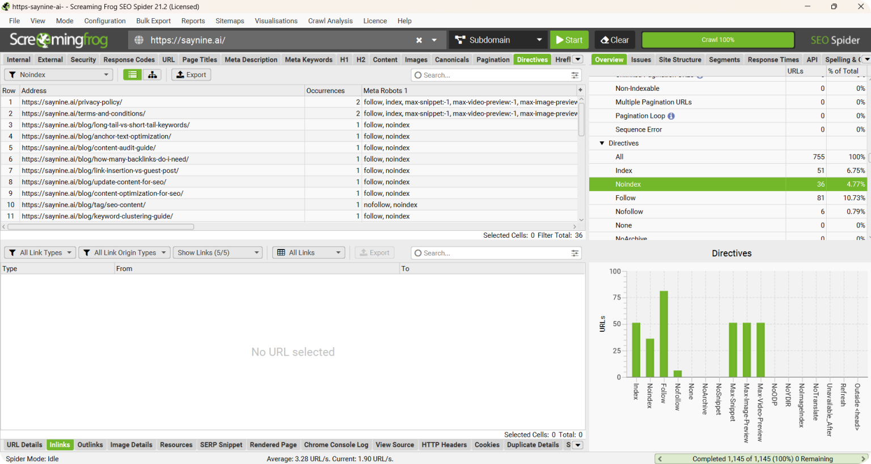Add a column with the plus icon
The width and height of the screenshot is (871, 464).
(580, 90)
